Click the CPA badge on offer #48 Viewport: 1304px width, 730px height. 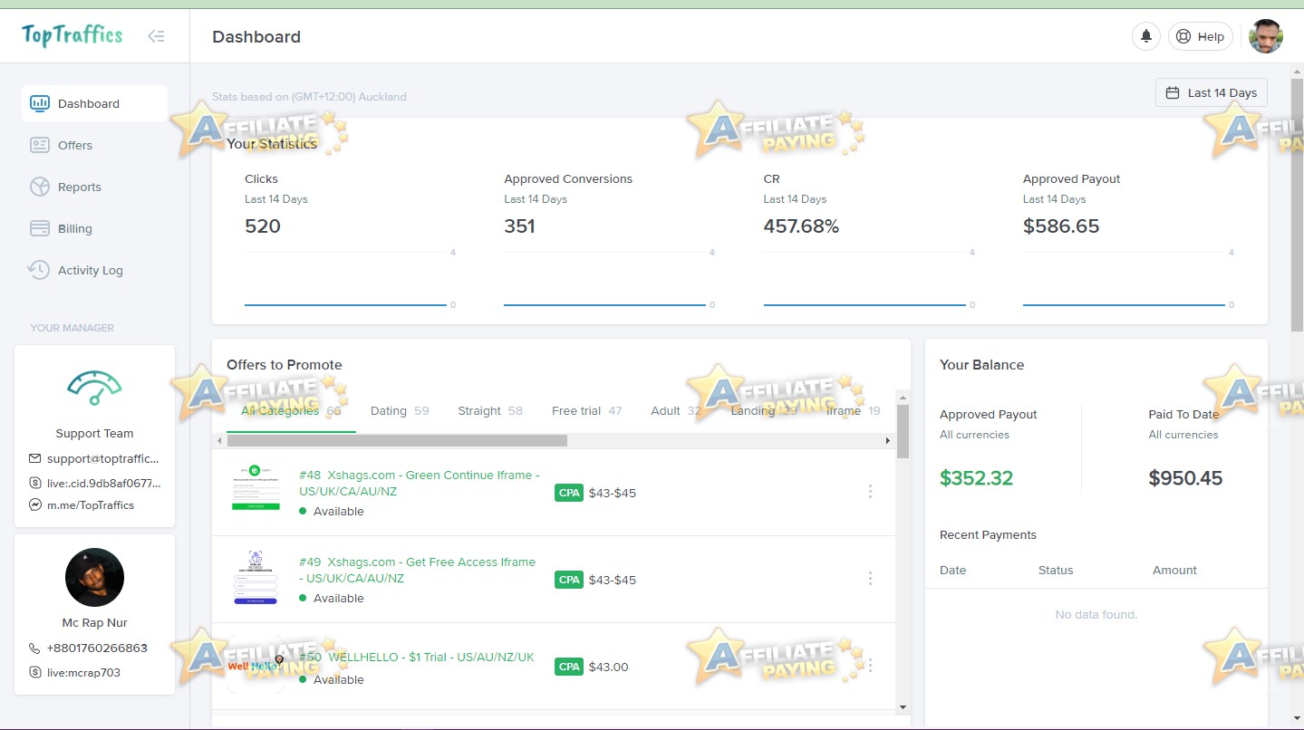point(569,493)
